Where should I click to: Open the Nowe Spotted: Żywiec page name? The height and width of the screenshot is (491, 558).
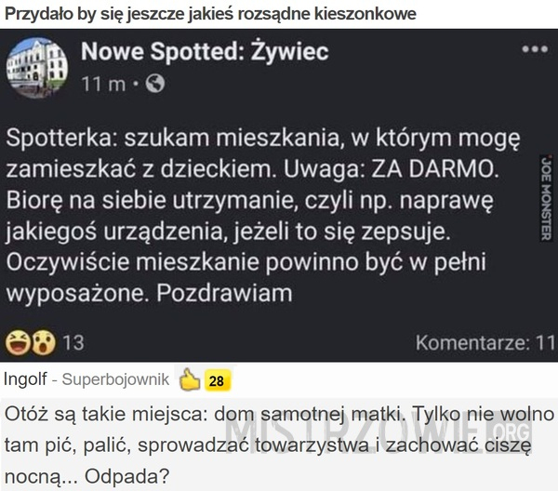(x=205, y=51)
